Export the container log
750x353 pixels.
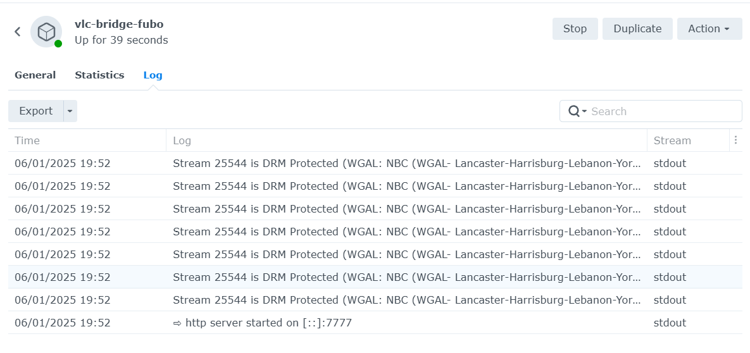pos(36,111)
